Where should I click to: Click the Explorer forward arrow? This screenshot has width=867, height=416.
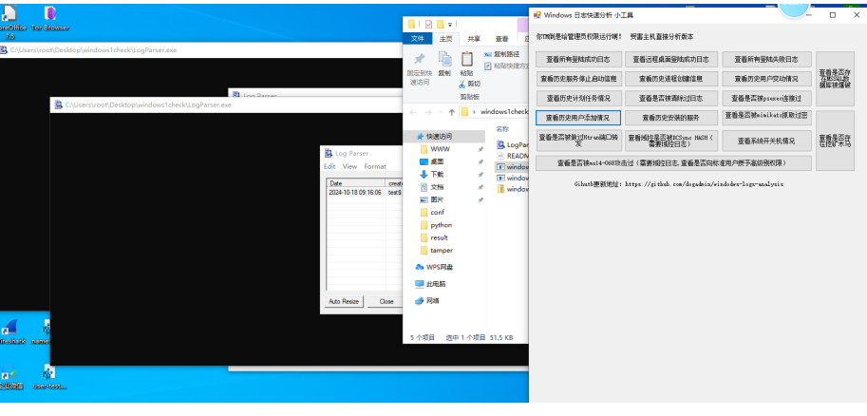click(428, 112)
